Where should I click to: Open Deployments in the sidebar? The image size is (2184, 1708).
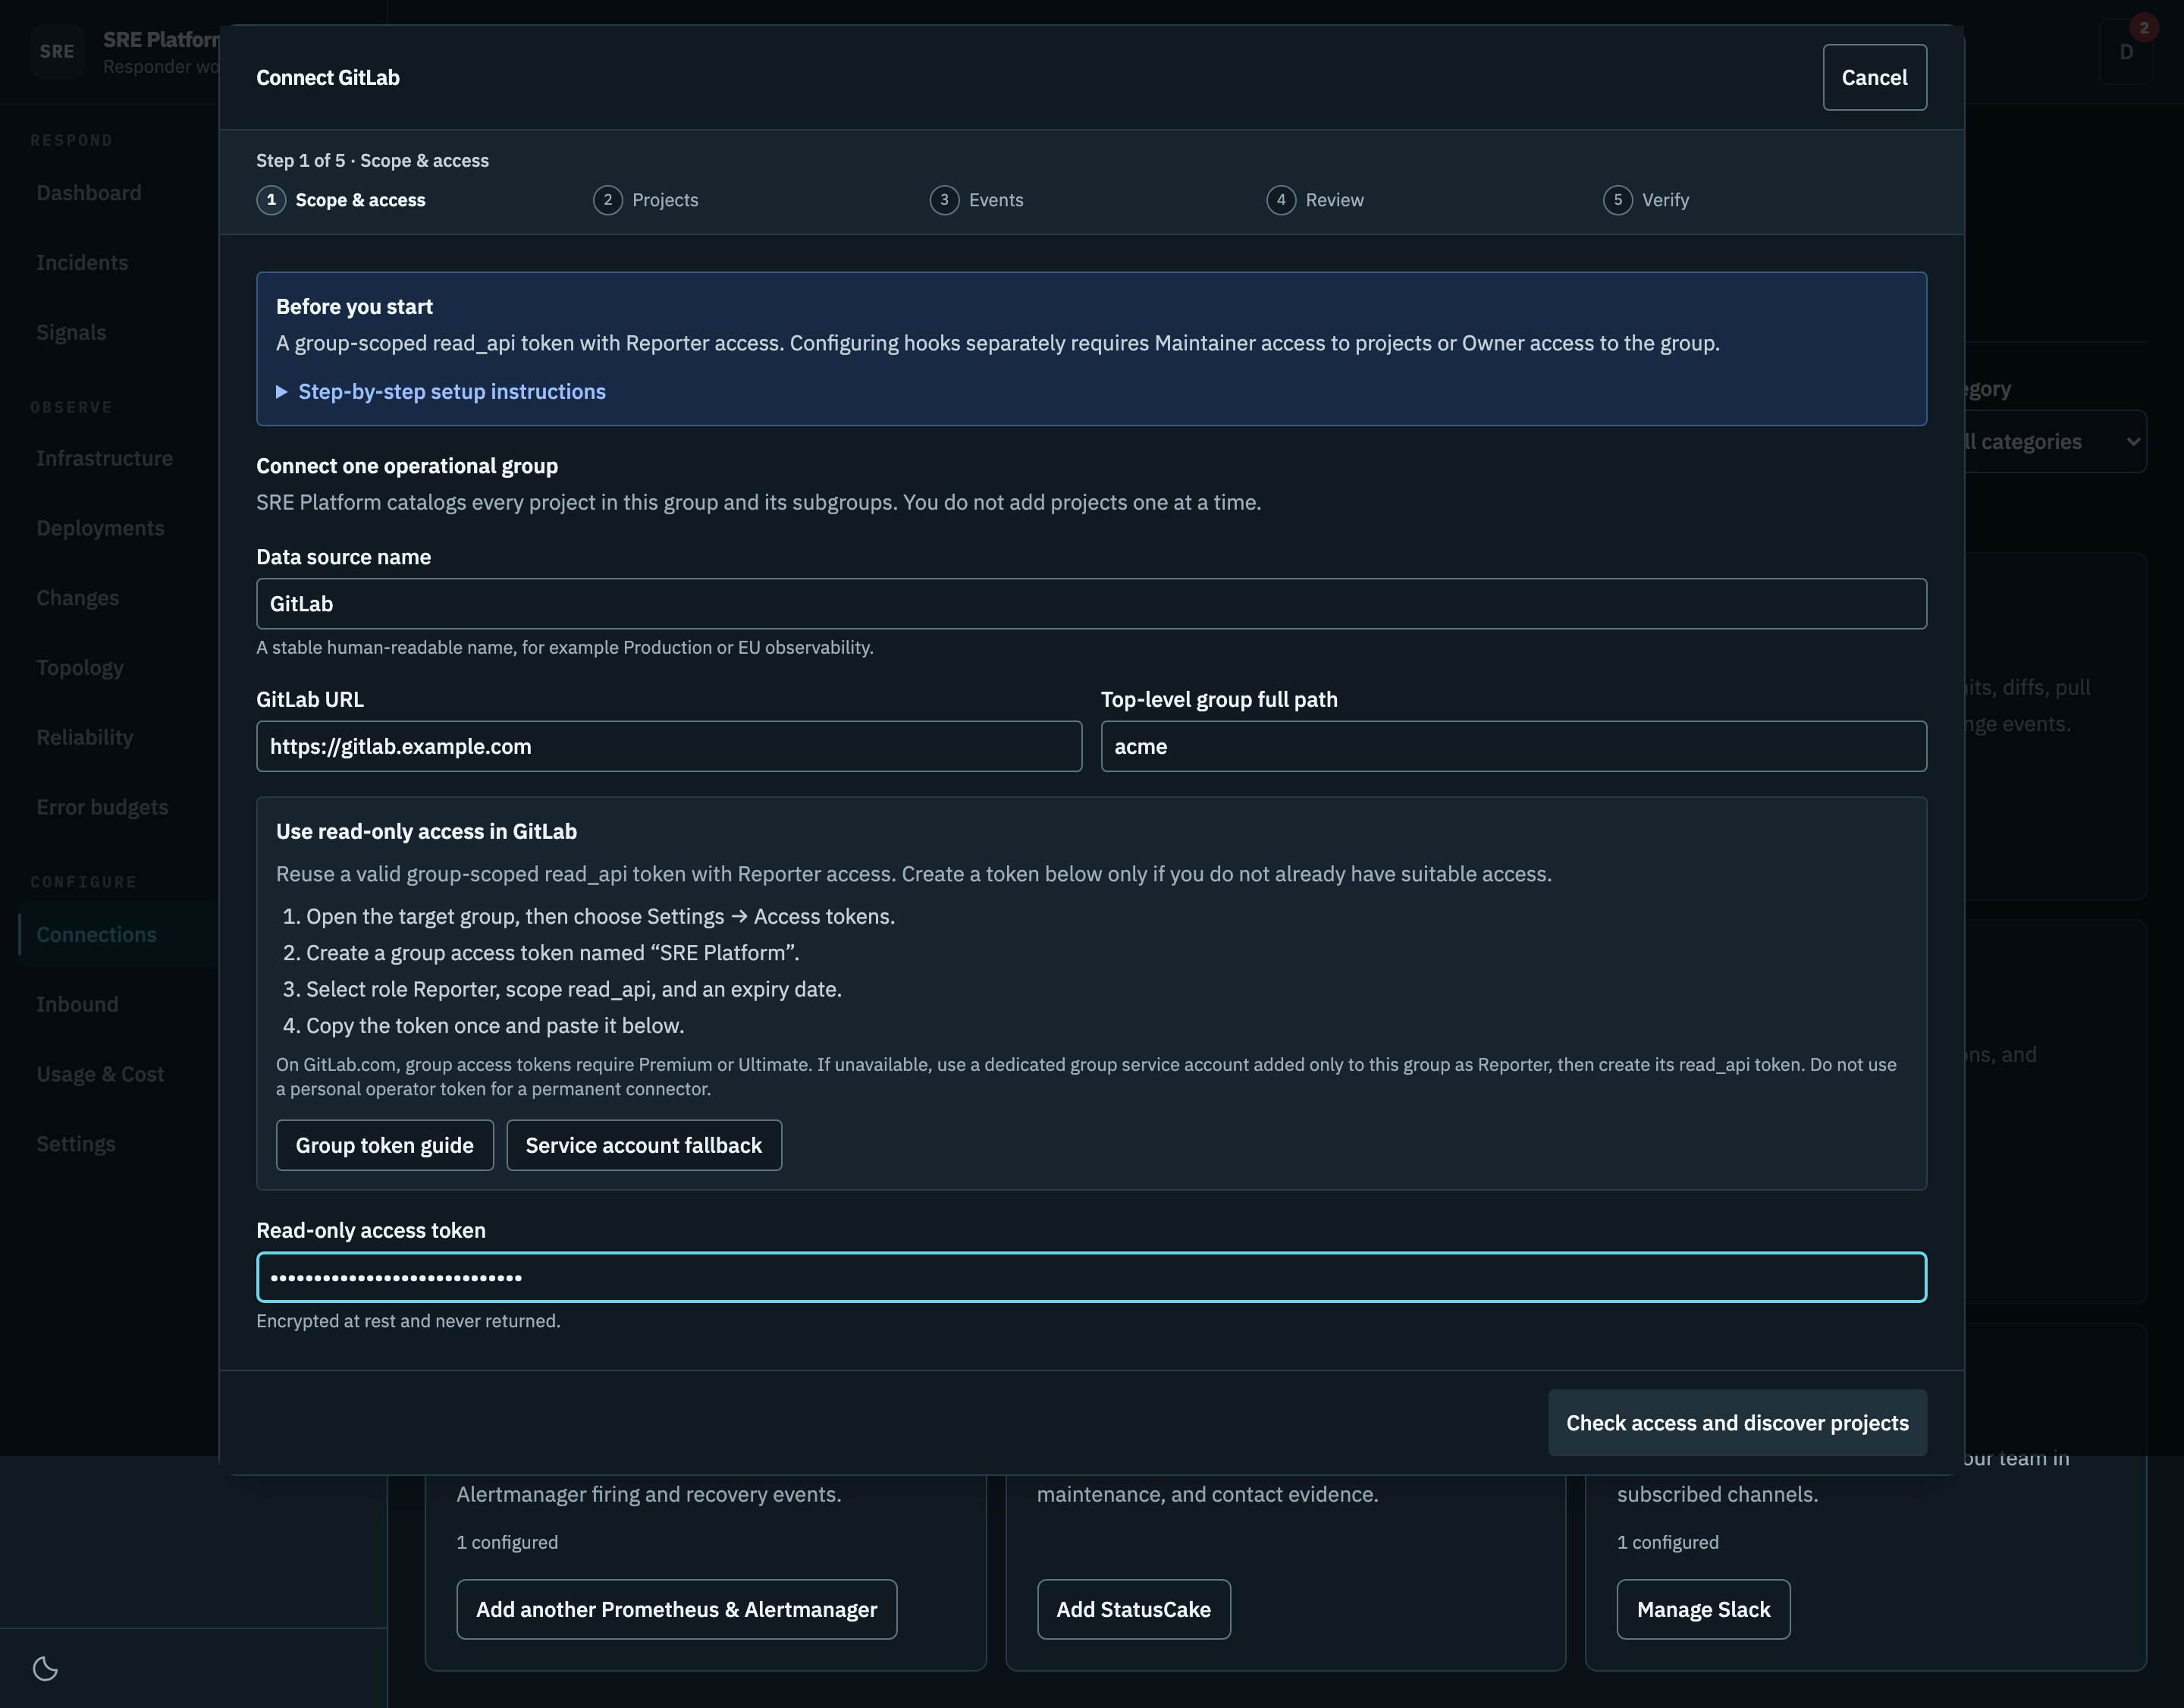[x=100, y=528]
